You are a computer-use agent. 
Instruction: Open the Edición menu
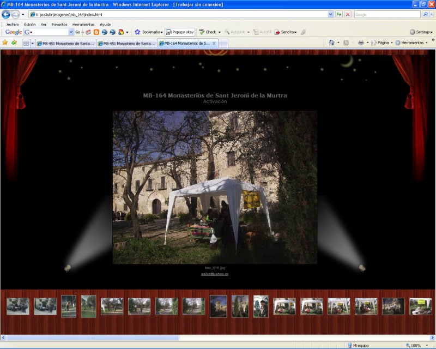(x=30, y=25)
